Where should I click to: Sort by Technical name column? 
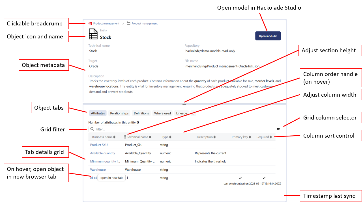[150, 137]
